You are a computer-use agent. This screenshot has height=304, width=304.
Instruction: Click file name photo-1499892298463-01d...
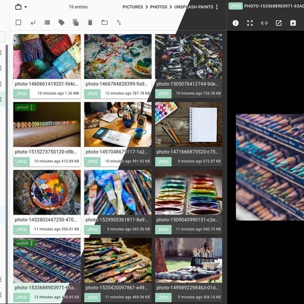coord(187,288)
